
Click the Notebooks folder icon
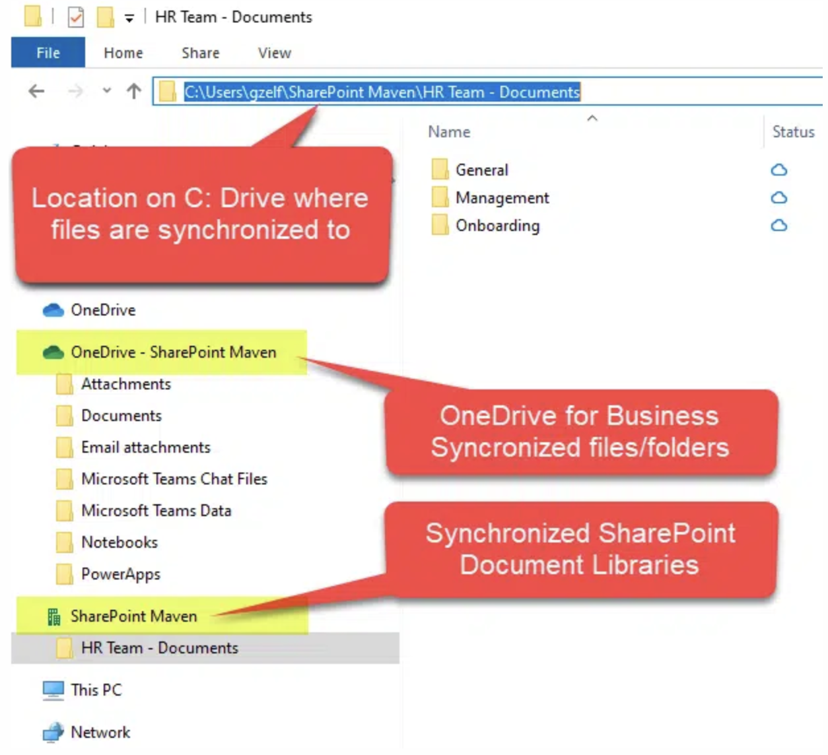[64, 542]
